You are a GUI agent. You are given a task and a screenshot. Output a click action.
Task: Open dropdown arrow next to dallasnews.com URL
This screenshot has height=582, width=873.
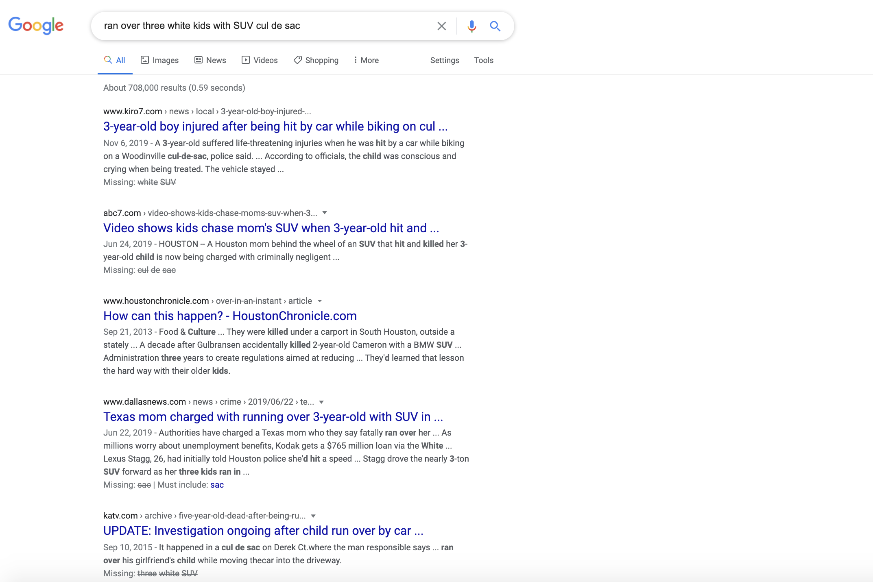click(x=321, y=402)
